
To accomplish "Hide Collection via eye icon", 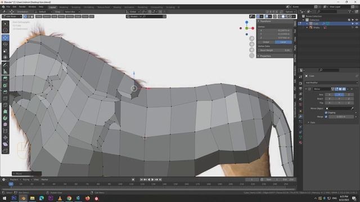I will tap(357, 20).
